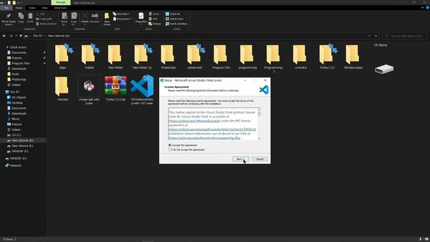Viewport: 430px width, 242px height.
Task: Click Paste shortcut in the ribbon
Action: [x=46, y=24]
